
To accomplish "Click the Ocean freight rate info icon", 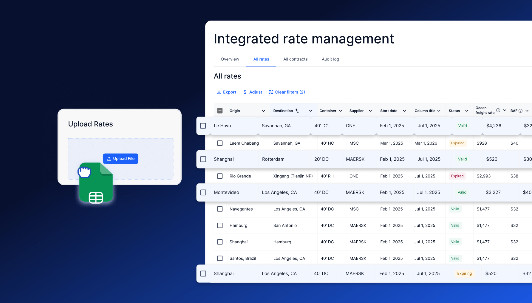I will point(498,110).
